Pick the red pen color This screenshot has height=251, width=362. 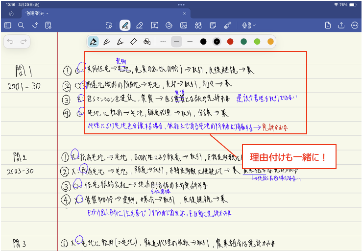click(230, 41)
